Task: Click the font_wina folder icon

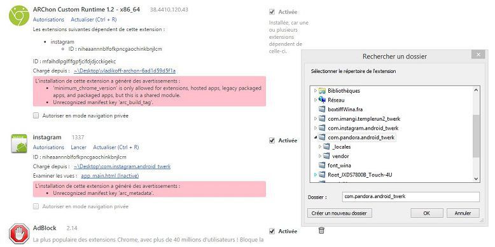Action: coord(322,165)
